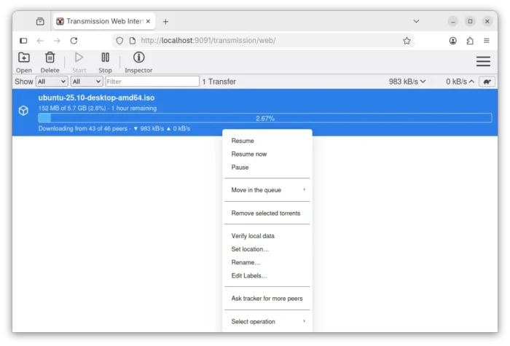
Task: Bookmark this page with the star icon
Action: 407,41
